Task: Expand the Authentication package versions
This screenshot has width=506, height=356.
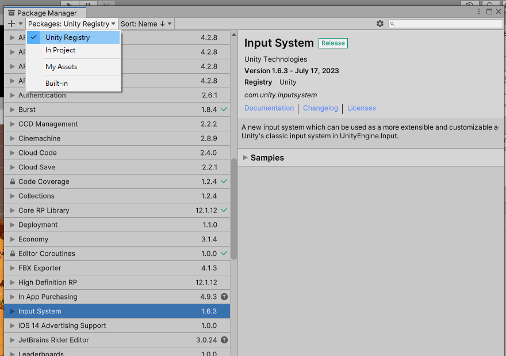Action: 12,95
